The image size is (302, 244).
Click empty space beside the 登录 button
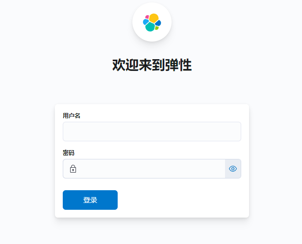click(179, 200)
